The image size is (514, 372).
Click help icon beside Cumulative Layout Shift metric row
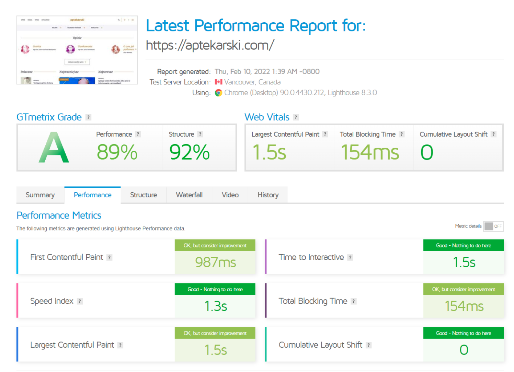click(368, 345)
